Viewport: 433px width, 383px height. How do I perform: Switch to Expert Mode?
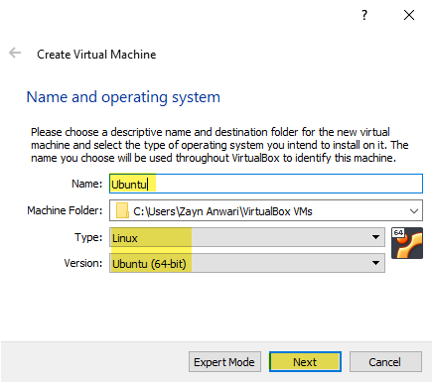tap(224, 362)
